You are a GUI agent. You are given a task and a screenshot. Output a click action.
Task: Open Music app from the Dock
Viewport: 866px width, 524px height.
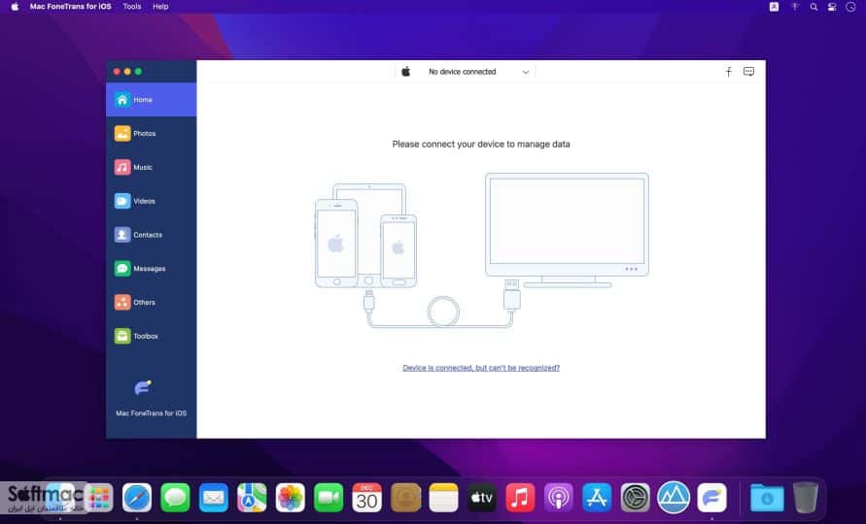coord(520,498)
